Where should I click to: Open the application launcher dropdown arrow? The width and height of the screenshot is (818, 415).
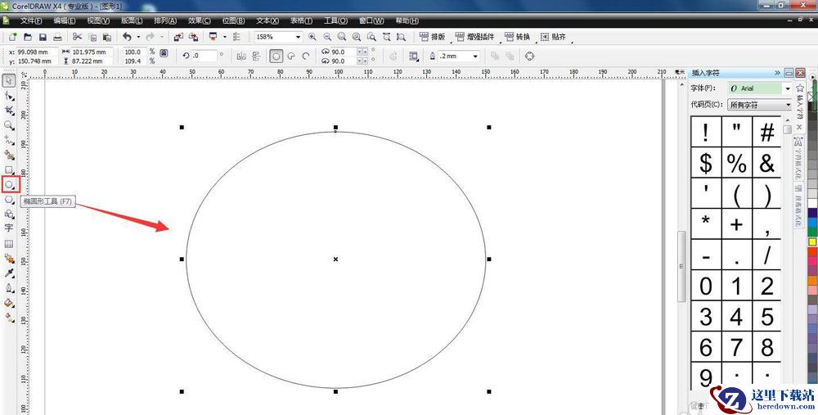click(x=224, y=37)
